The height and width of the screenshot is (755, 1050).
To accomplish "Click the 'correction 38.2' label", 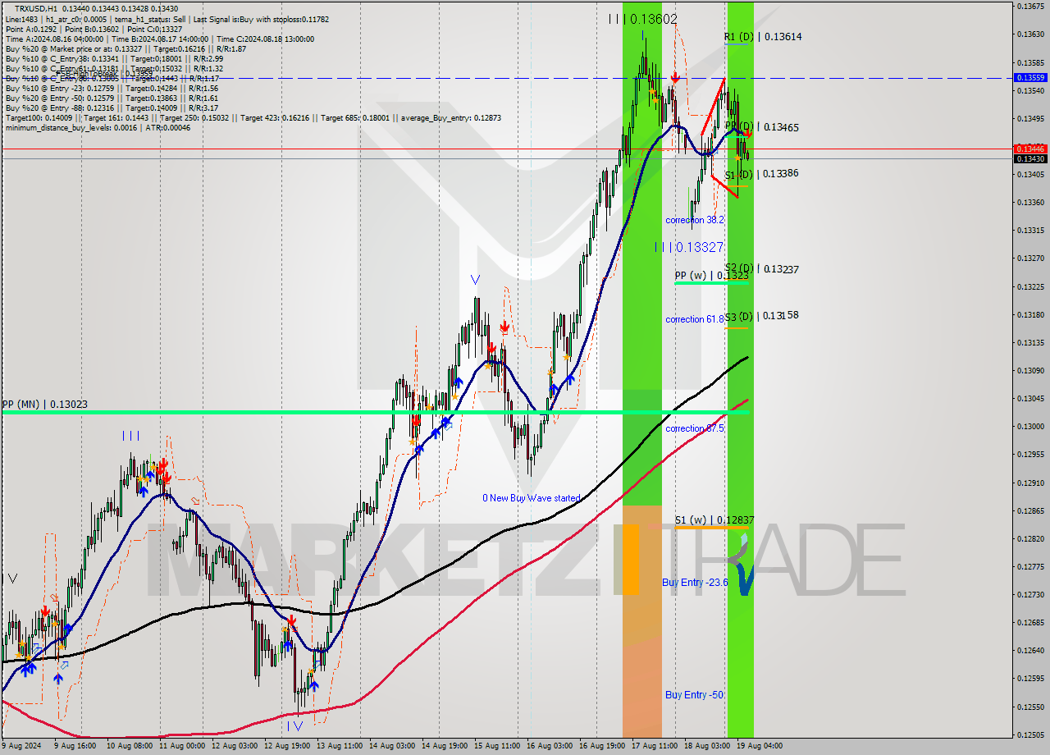I will pyautogui.click(x=695, y=220).
